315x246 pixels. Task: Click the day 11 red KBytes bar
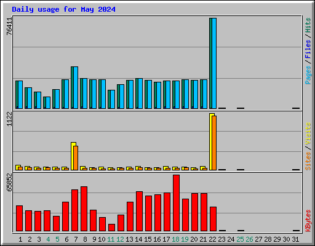point(111,228)
